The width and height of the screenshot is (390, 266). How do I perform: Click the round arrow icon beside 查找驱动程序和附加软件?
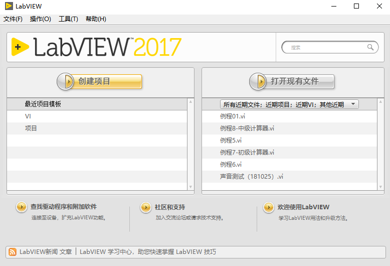tap(22, 207)
